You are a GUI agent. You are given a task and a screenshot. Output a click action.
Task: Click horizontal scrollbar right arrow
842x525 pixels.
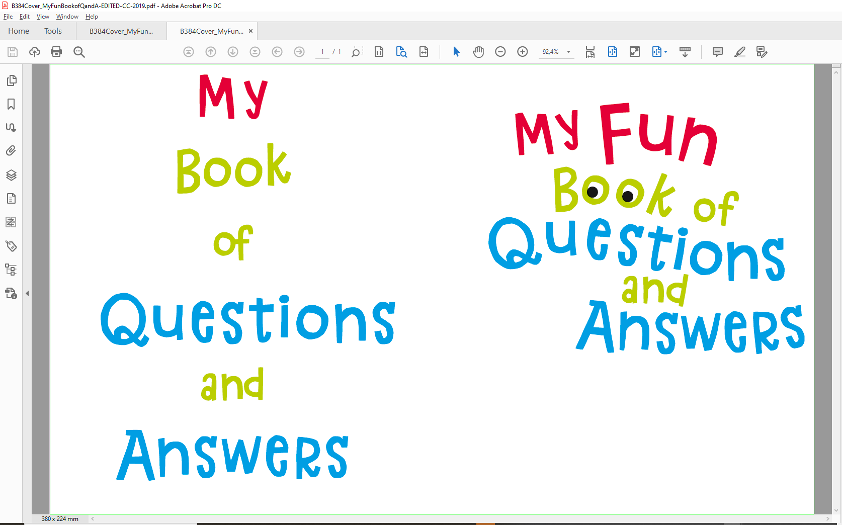pos(828,518)
